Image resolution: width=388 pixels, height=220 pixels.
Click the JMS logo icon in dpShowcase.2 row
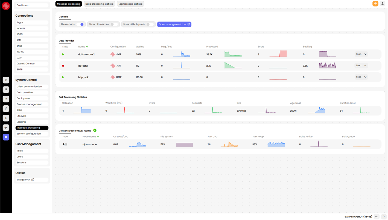pyautogui.click(x=113, y=54)
